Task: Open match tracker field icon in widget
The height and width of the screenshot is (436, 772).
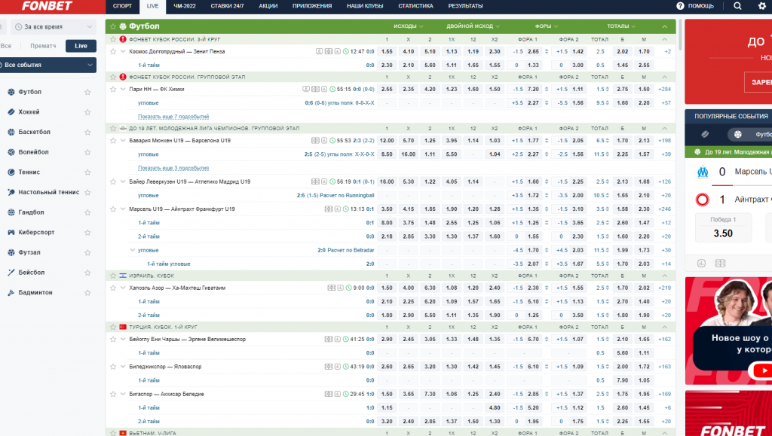Action: pyautogui.click(x=719, y=263)
